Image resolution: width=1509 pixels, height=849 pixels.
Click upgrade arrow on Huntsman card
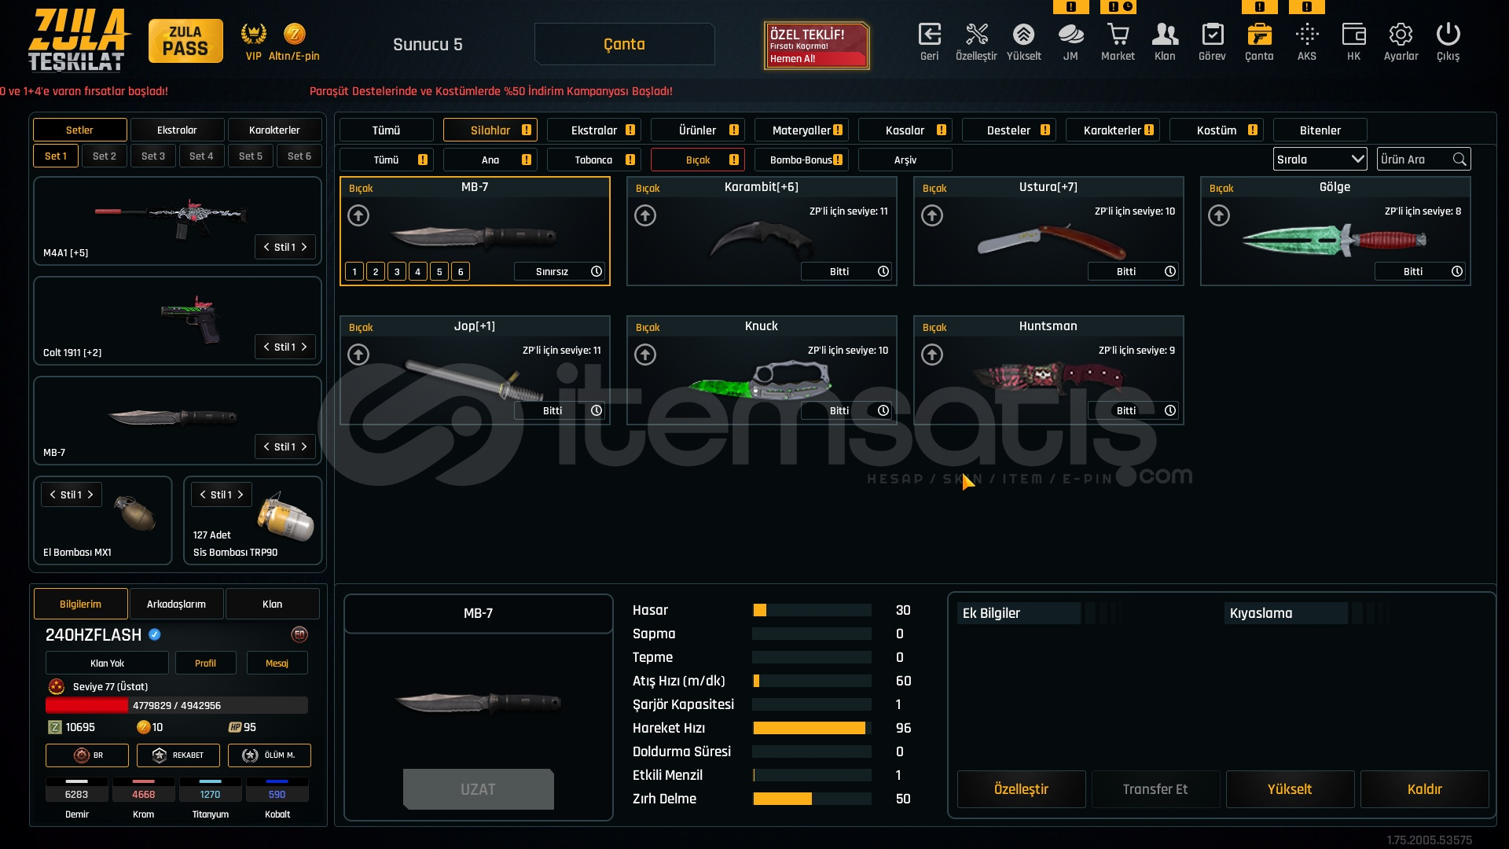click(x=932, y=355)
